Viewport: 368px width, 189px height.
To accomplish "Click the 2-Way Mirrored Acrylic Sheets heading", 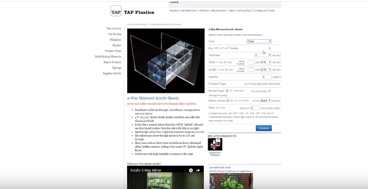I will (153, 98).
